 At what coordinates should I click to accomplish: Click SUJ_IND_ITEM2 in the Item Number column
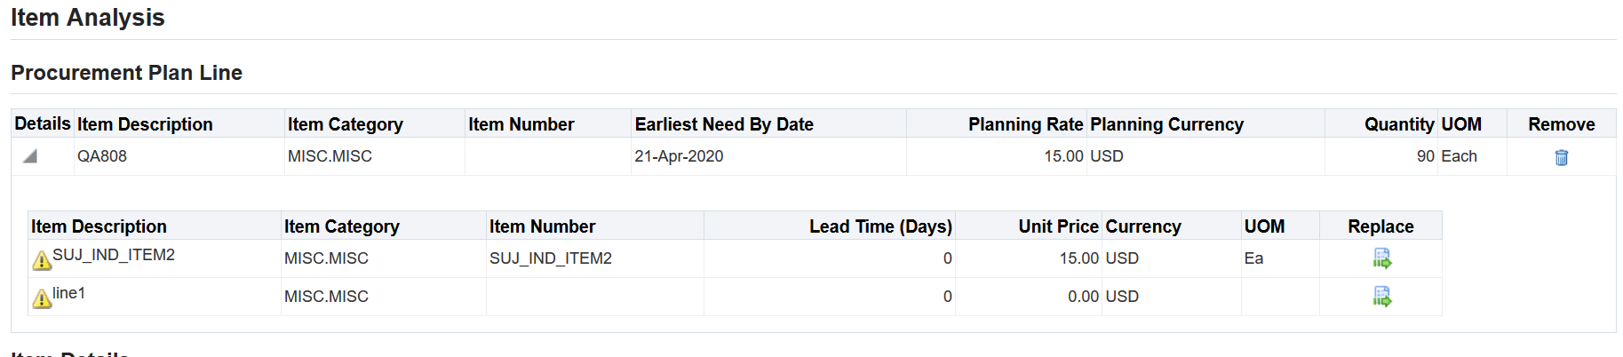point(551,258)
